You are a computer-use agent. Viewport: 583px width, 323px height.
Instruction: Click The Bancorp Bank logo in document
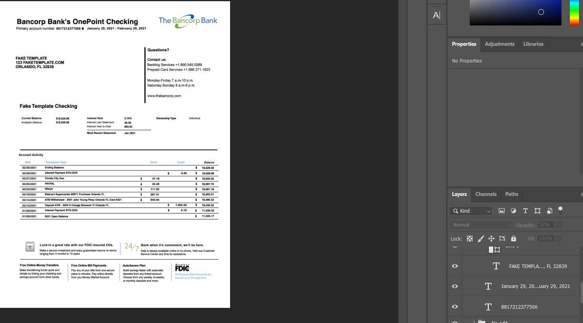(x=188, y=21)
